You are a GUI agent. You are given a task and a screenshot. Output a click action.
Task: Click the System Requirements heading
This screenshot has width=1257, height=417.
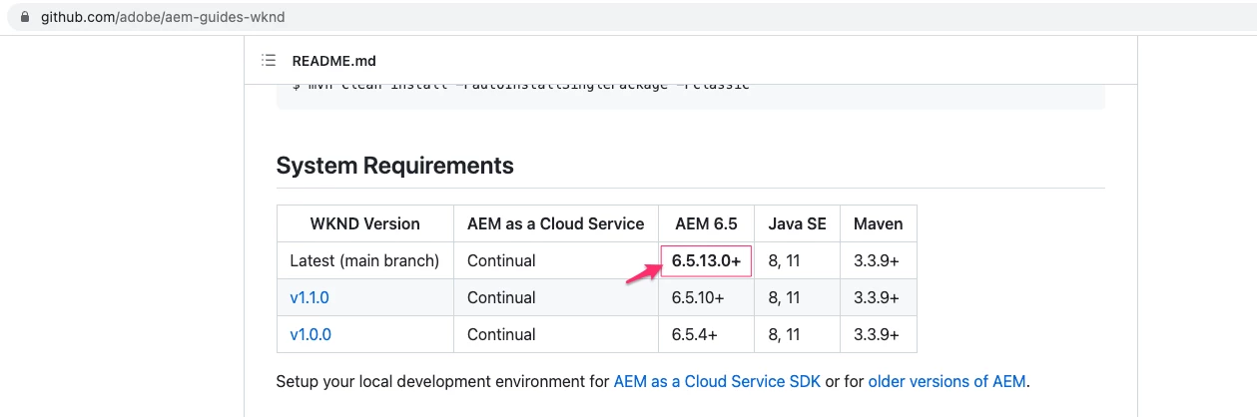tap(394, 166)
